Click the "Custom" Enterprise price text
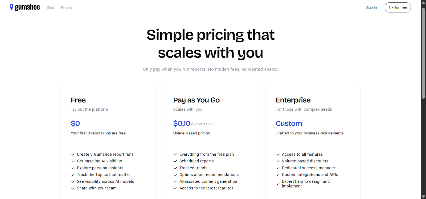Image resolution: width=426 pixels, height=199 pixels. (x=289, y=123)
